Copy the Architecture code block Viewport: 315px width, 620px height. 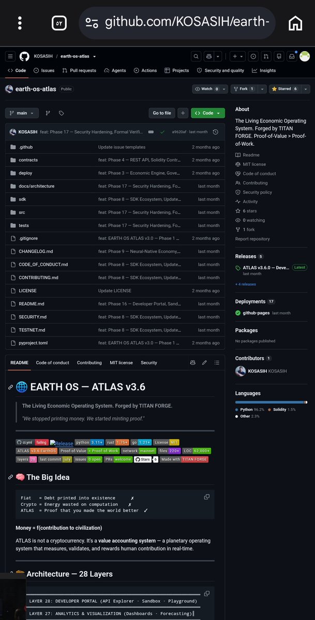coord(207,594)
